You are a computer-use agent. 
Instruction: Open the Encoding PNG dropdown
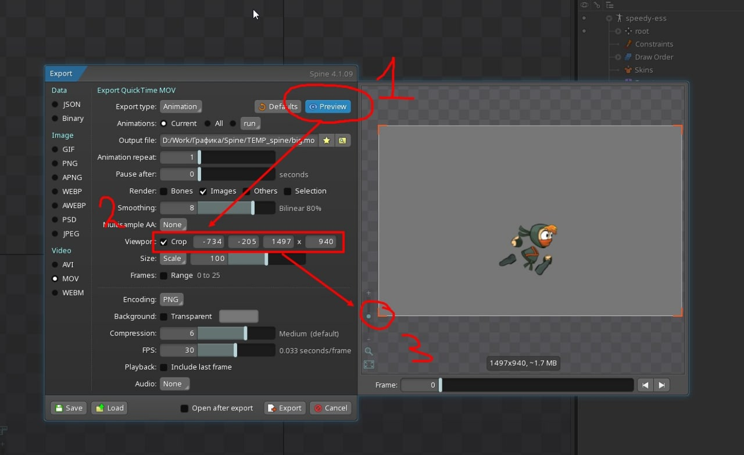171,300
